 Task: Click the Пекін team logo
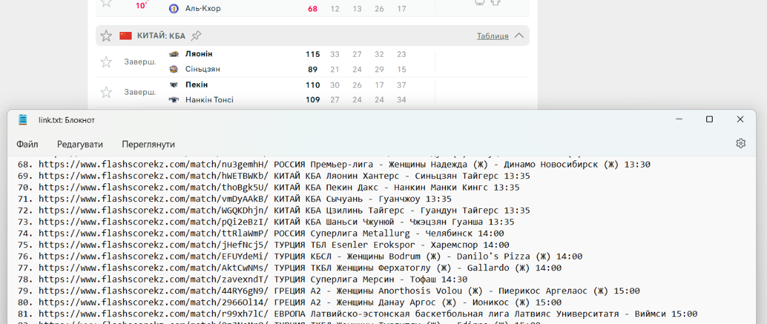click(x=174, y=84)
